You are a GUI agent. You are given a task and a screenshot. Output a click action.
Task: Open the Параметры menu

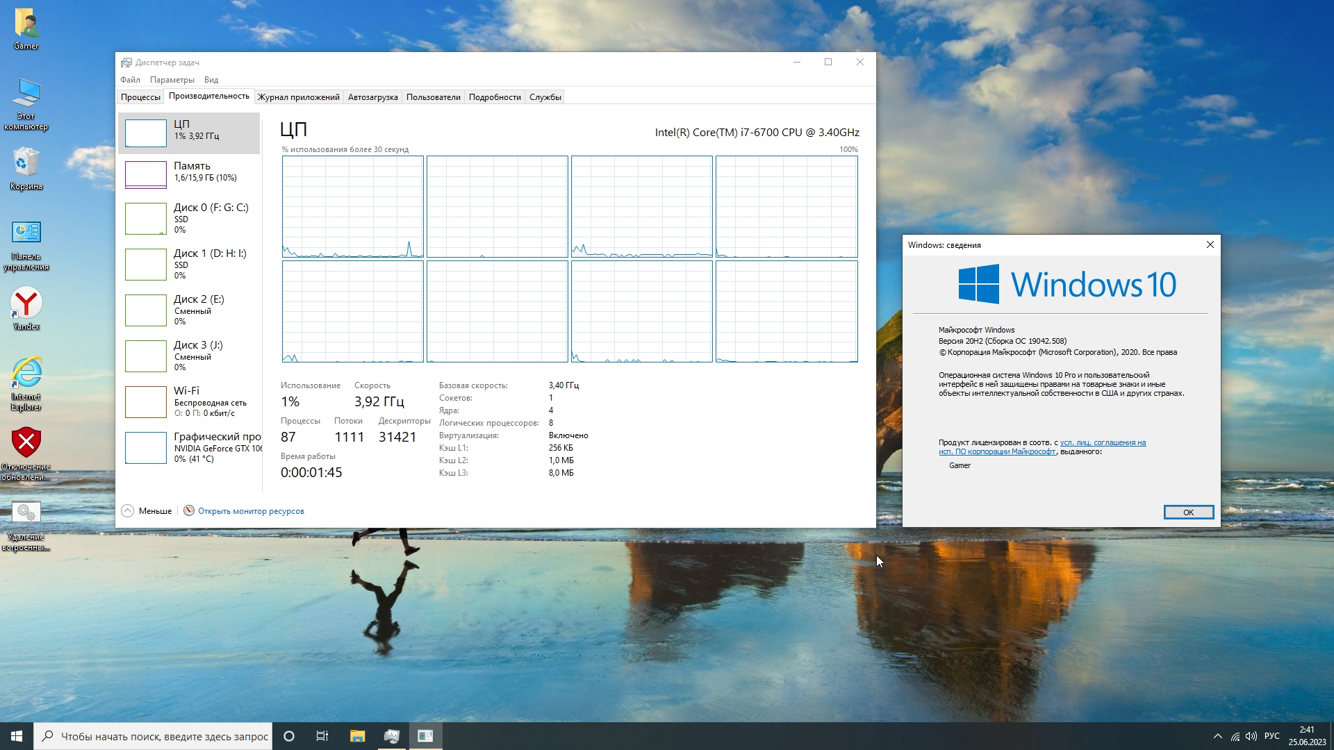point(172,80)
